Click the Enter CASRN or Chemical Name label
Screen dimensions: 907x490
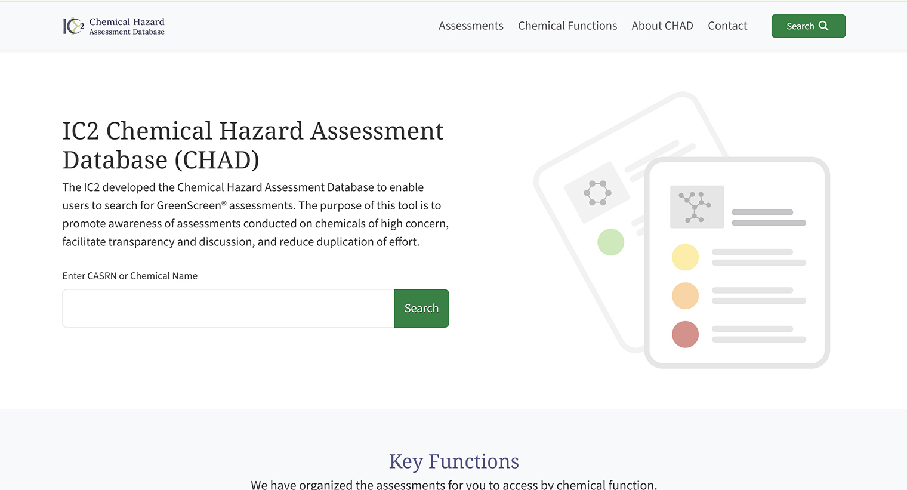(130, 276)
